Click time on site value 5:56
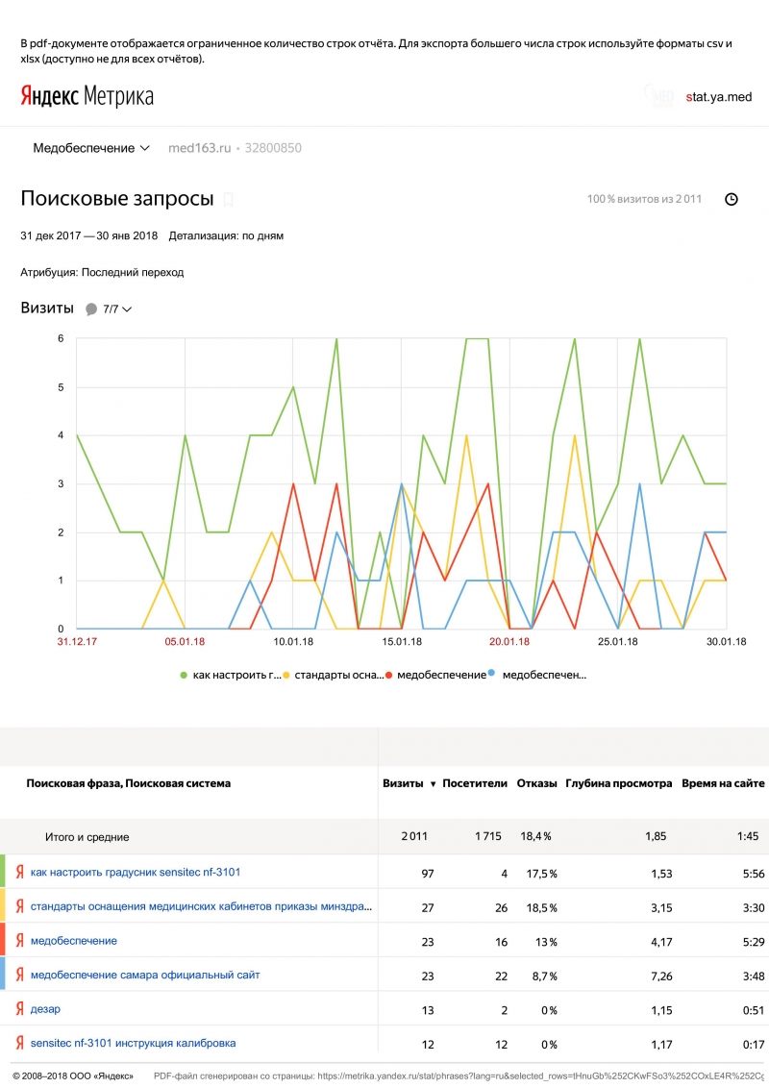Screen dimensions: 769x1088 pos(753,874)
